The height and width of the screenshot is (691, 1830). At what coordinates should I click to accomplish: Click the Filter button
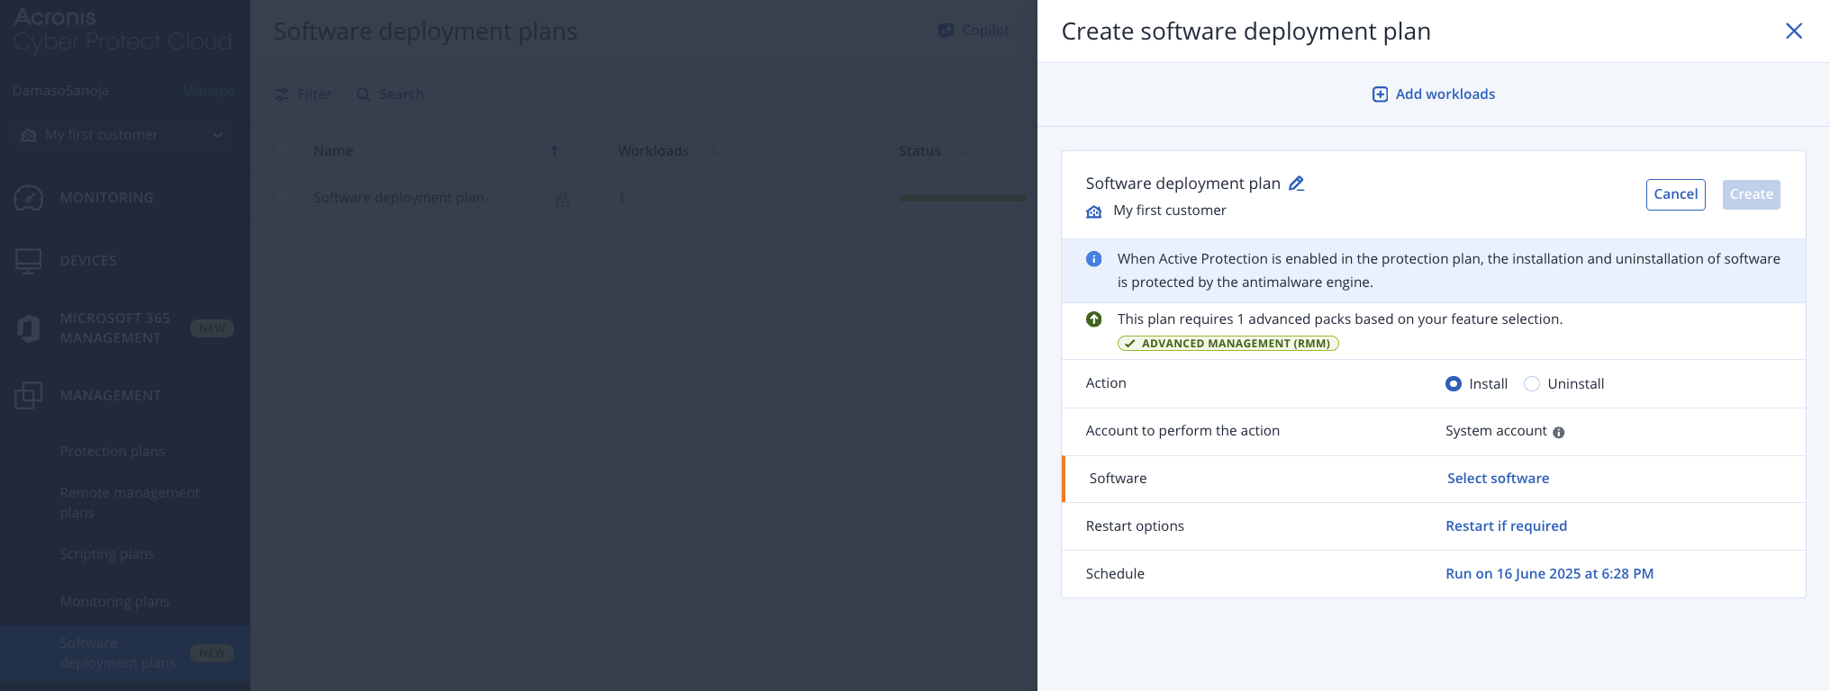(x=303, y=94)
